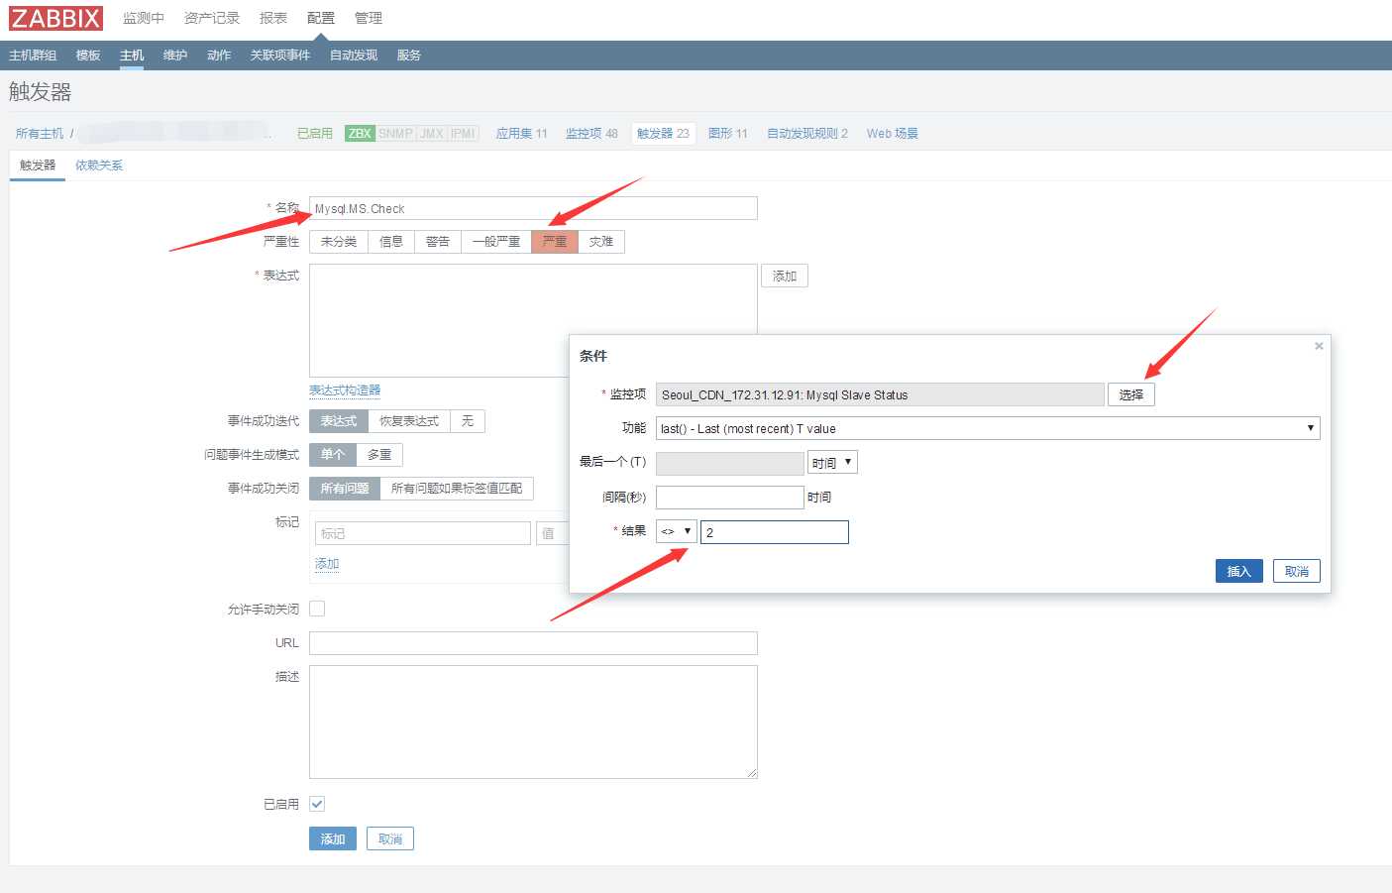Go to 自动发现 submenu
This screenshot has width=1392, height=893.
[x=354, y=56]
